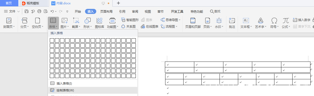Viewport: 314px width, 96px height.
Task: Choose Insert Table (插入表格) menu entry
Action: click(93, 83)
